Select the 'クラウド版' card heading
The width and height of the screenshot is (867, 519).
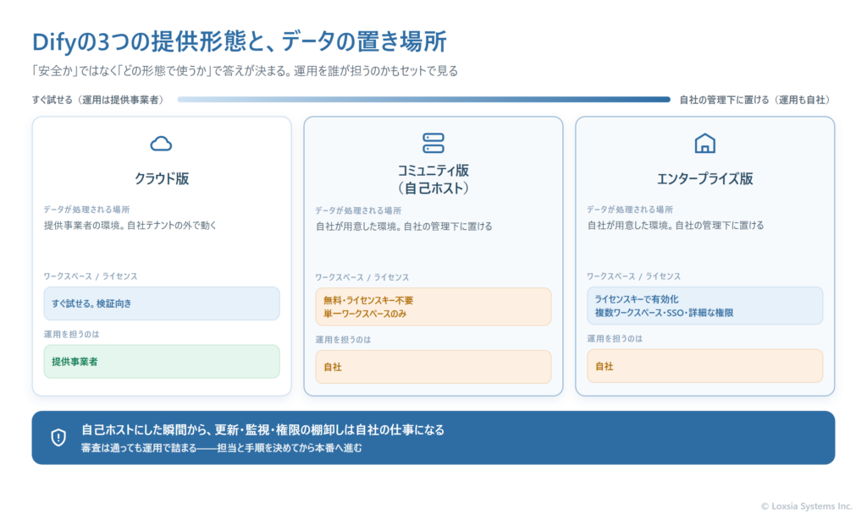(162, 178)
